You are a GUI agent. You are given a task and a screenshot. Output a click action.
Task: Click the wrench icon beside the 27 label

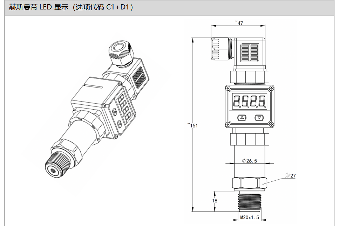pyautogui.click(x=287, y=175)
